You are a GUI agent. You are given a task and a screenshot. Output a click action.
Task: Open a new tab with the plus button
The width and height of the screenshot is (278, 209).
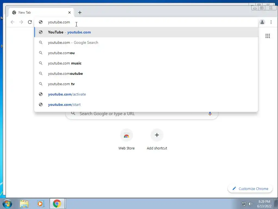click(80, 13)
